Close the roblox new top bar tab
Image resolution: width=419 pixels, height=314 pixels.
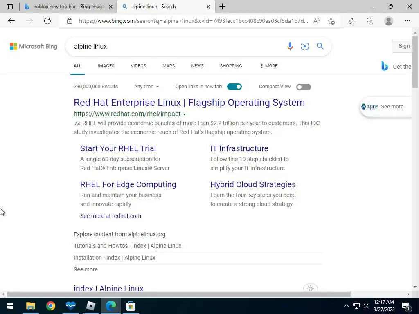tap(110, 7)
